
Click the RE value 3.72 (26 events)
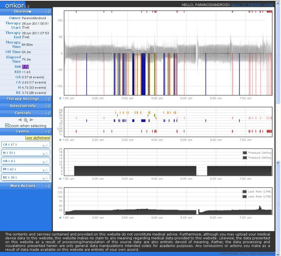(34, 93)
